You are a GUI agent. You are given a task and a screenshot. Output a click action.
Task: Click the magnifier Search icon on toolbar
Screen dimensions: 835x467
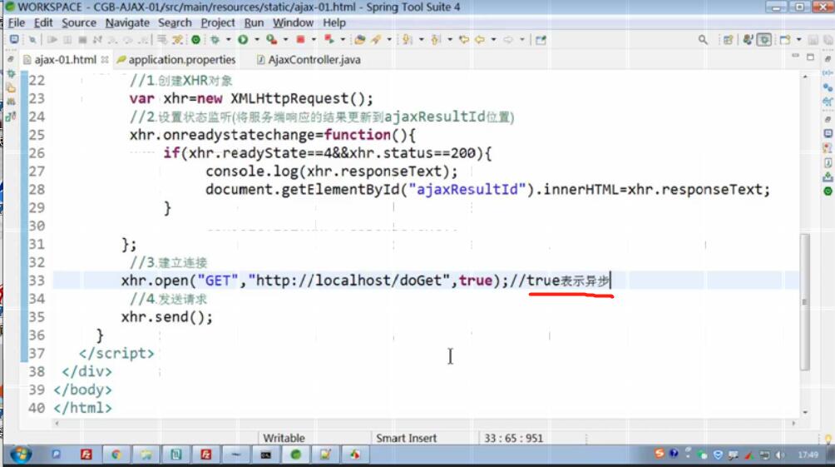pyautogui.click(x=703, y=40)
